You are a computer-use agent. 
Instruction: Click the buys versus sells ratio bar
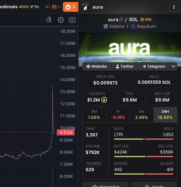(144, 139)
